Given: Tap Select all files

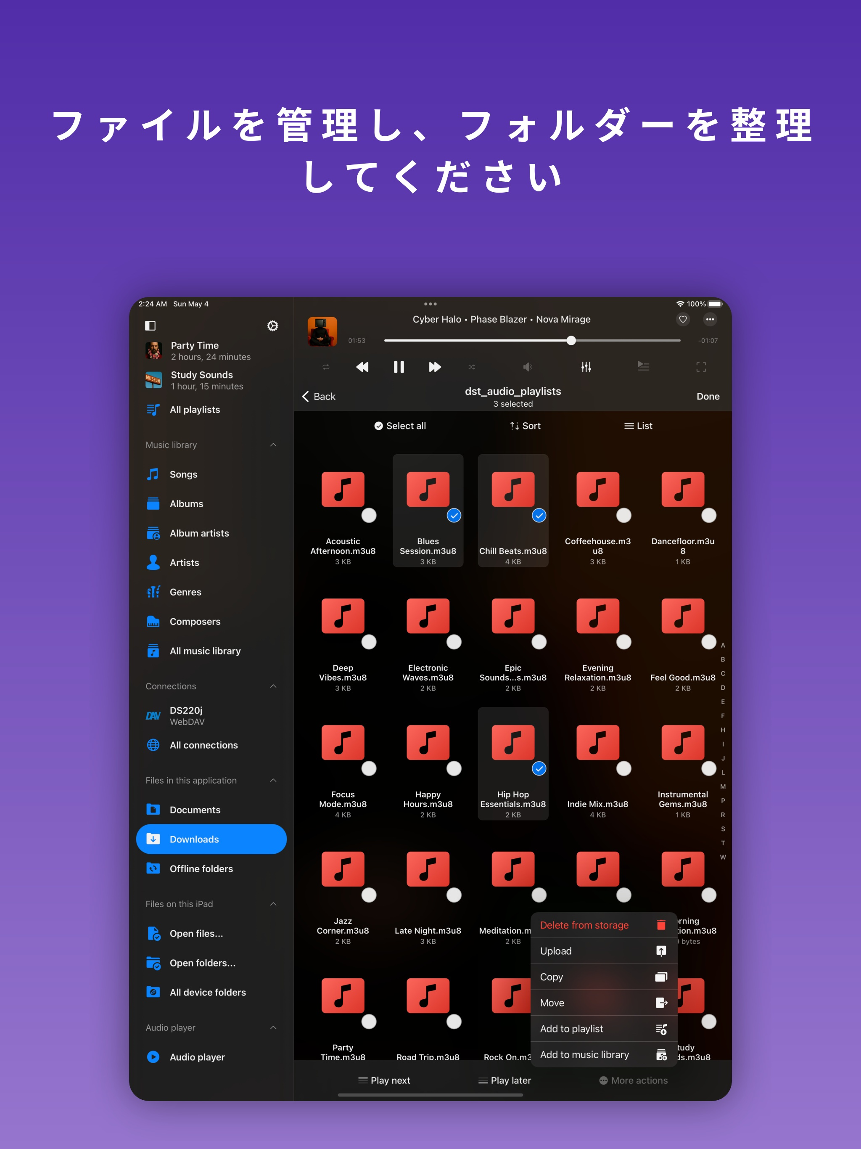Looking at the screenshot, I should point(400,426).
